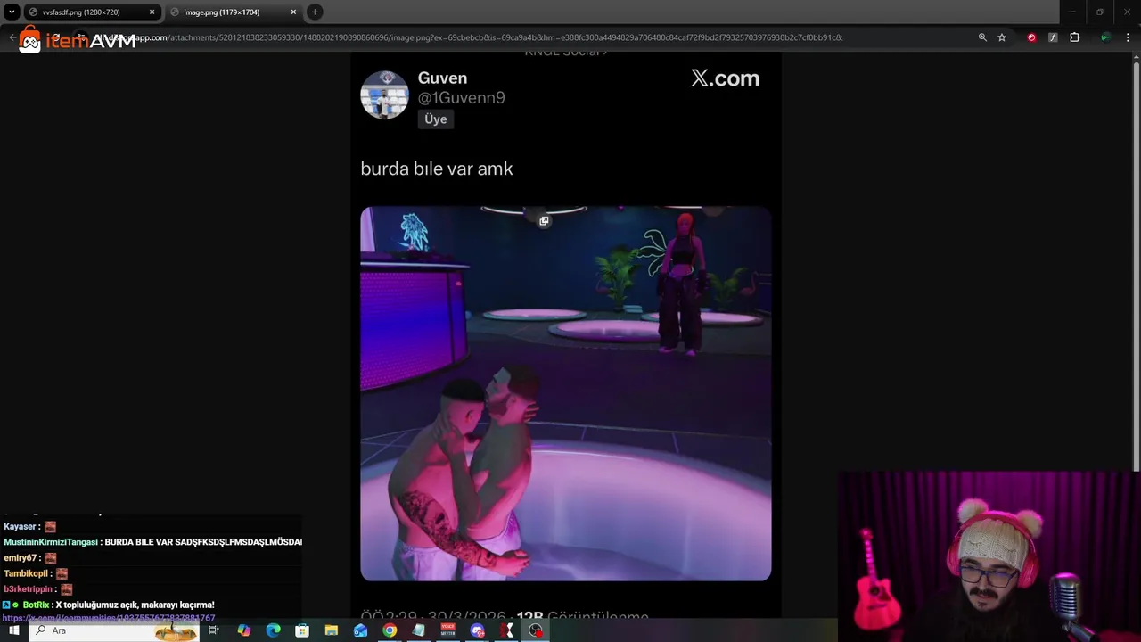Click b3rketrippin in the chat
This screenshot has width=1141, height=642.
pos(28,589)
